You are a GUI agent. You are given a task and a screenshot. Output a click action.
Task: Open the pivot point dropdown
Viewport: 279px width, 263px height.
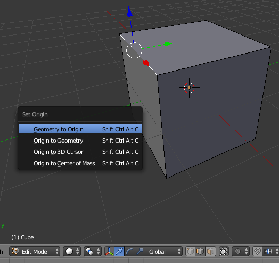[92, 251]
